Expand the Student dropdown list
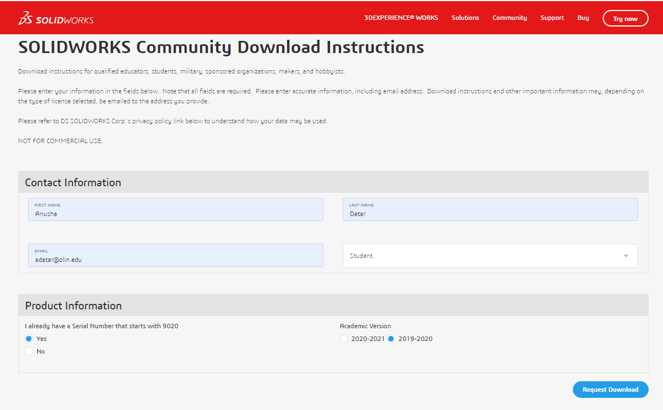This screenshot has height=410, width=663. [x=489, y=256]
